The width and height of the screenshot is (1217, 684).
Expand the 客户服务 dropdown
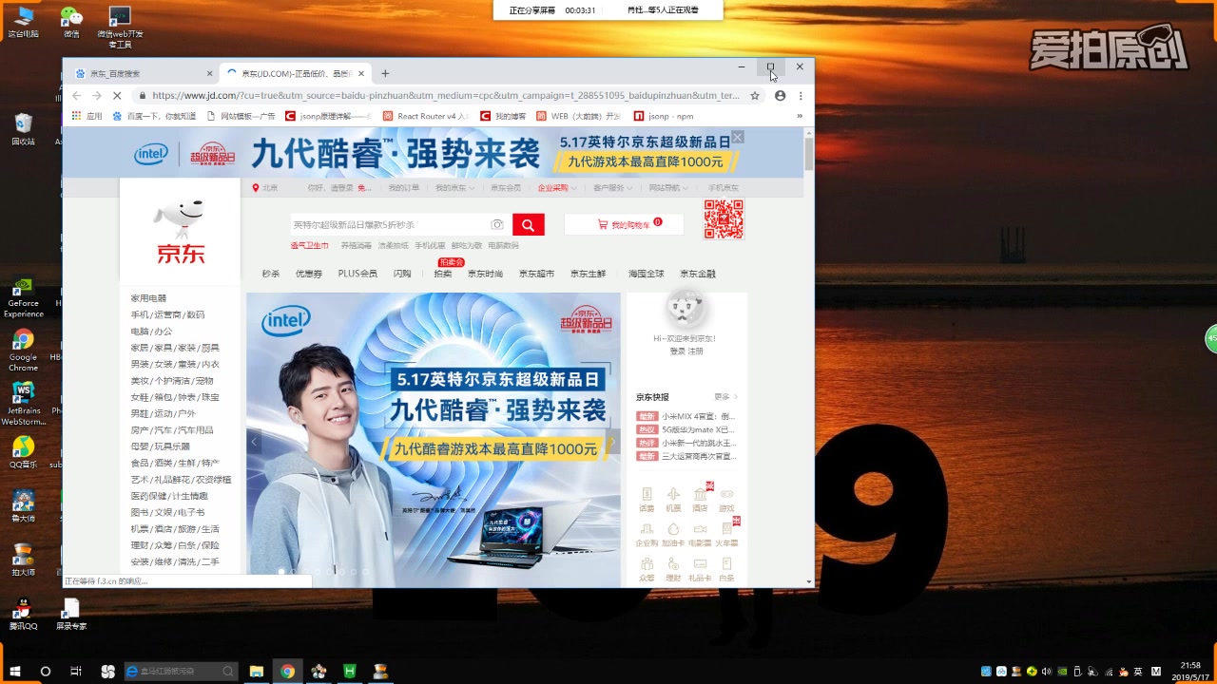point(612,188)
